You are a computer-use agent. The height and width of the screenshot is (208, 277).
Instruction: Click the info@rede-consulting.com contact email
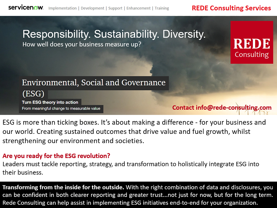(234, 107)
